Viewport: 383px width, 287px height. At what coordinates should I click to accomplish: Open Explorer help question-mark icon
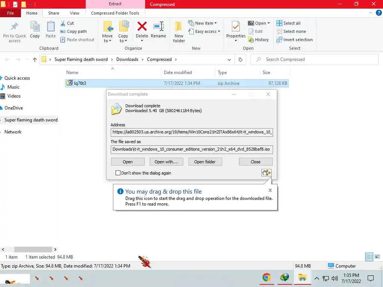(x=379, y=13)
